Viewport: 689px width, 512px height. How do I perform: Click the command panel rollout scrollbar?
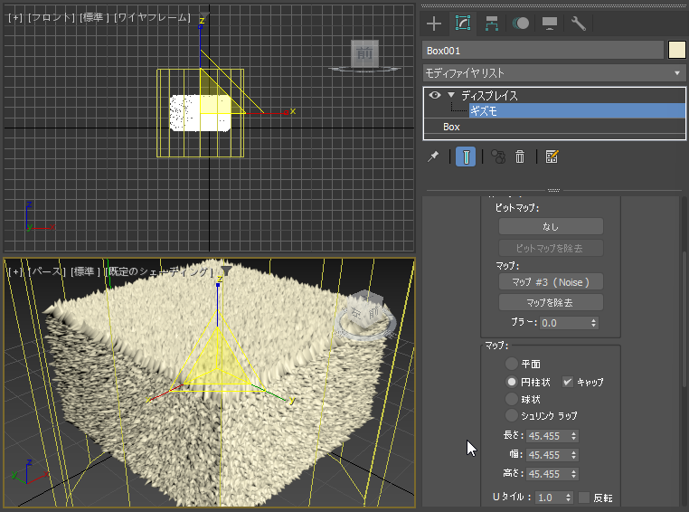pyautogui.click(x=684, y=319)
